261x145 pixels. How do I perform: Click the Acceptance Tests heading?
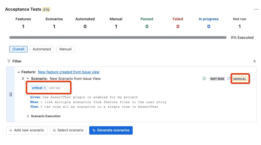[23, 9]
